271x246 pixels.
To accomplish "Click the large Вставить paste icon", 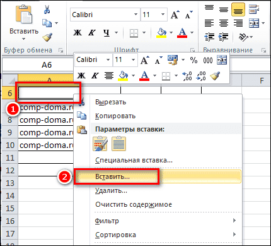I will 24,15.
